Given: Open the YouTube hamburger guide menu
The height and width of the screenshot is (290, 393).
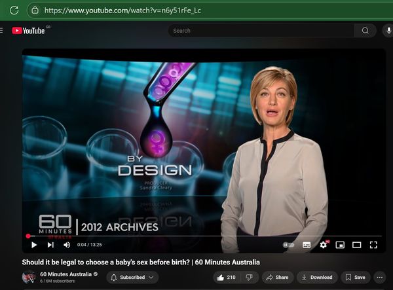Looking at the screenshot, I should click(x=1, y=31).
